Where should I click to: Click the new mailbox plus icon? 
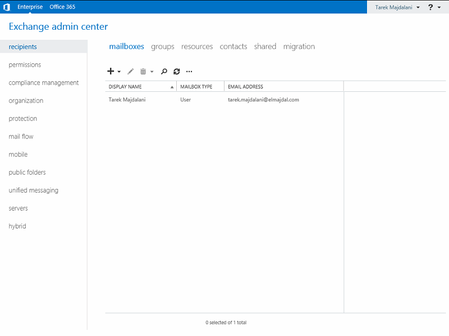pos(110,71)
